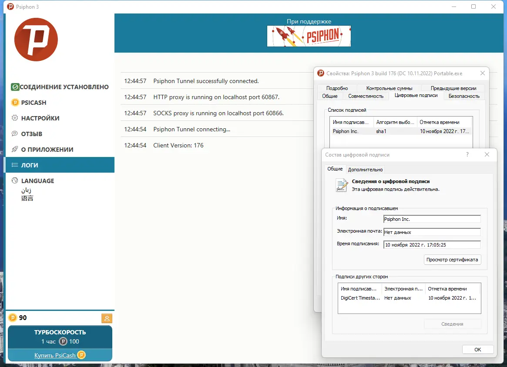
Task: Open the Отзыв feedback page
Action: [60, 134]
